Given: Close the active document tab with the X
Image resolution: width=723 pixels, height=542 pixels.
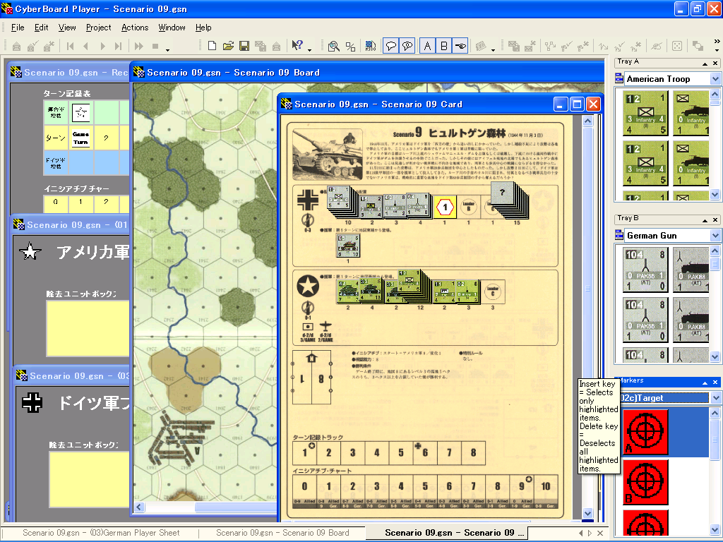Looking at the screenshot, I should click(x=600, y=533).
